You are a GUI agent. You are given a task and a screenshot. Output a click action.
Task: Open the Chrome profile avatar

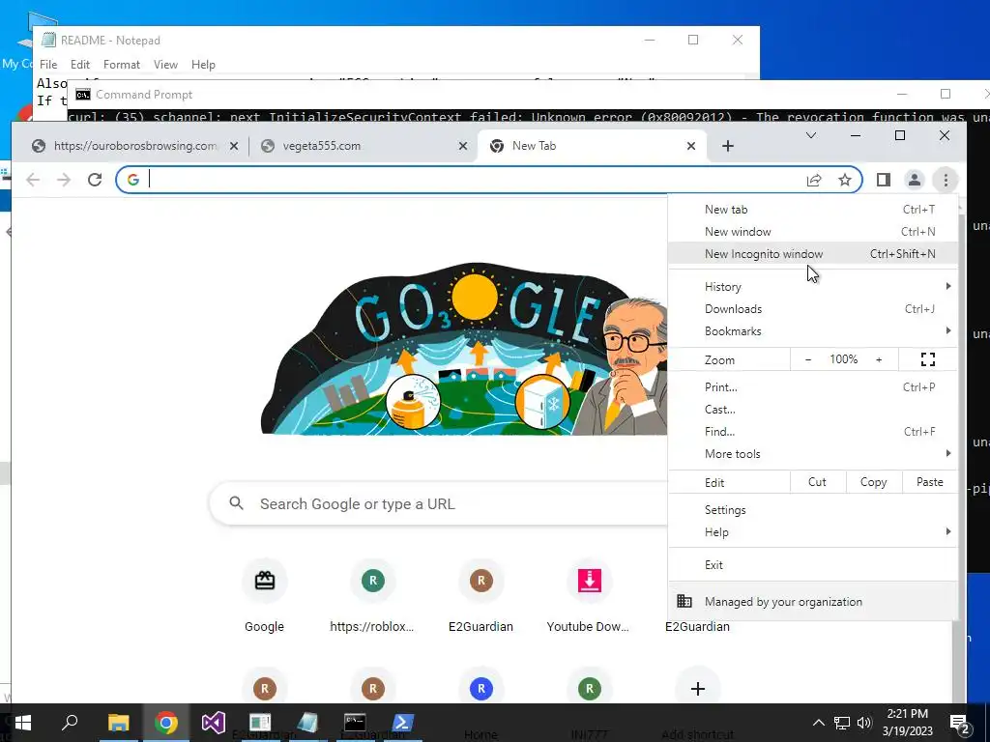pyautogui.click(x=915, y=180)
